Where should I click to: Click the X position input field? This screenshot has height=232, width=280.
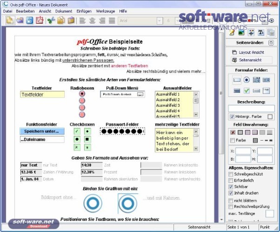[x=243, y=151]
